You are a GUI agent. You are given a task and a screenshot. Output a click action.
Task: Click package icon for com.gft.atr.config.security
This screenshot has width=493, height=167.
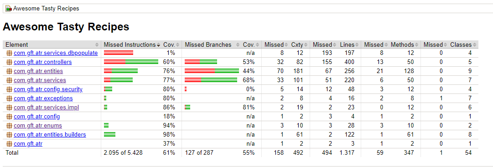(x=10, y=89)
